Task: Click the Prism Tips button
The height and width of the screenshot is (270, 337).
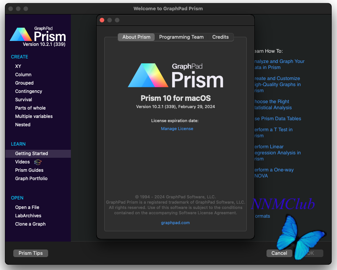Action: (31, 253)
